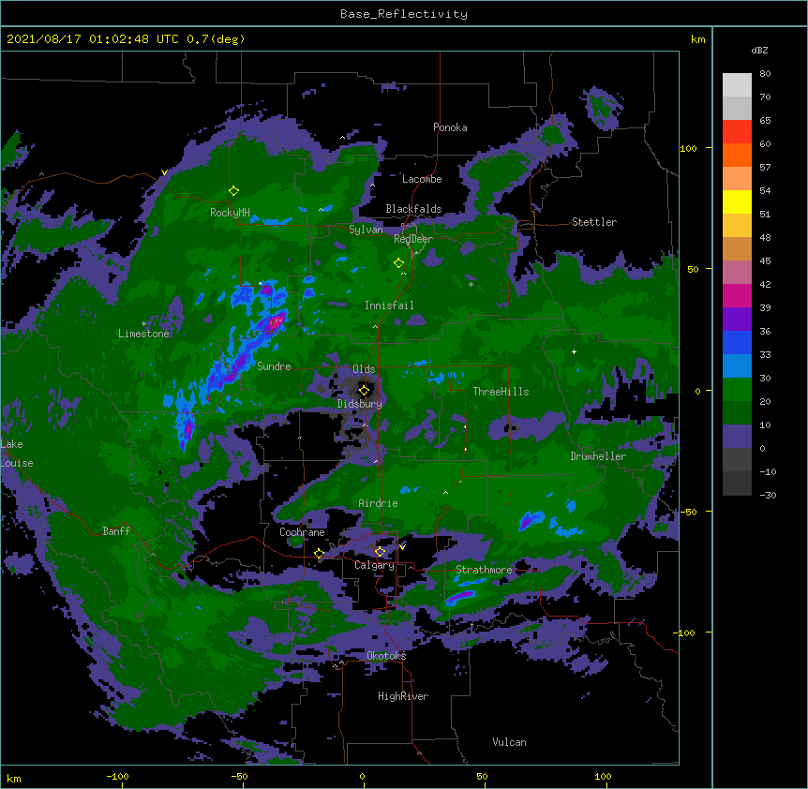The width and height of the screenshot is (808, 789).
Task: Click the Drumheller city label
Action: [x=598, y=456]
